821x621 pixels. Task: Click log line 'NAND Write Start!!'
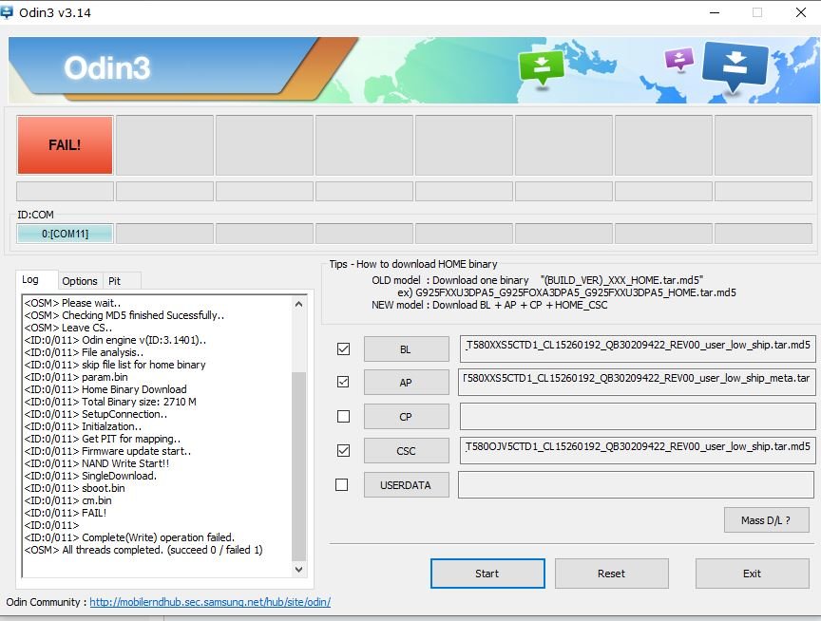96,463
